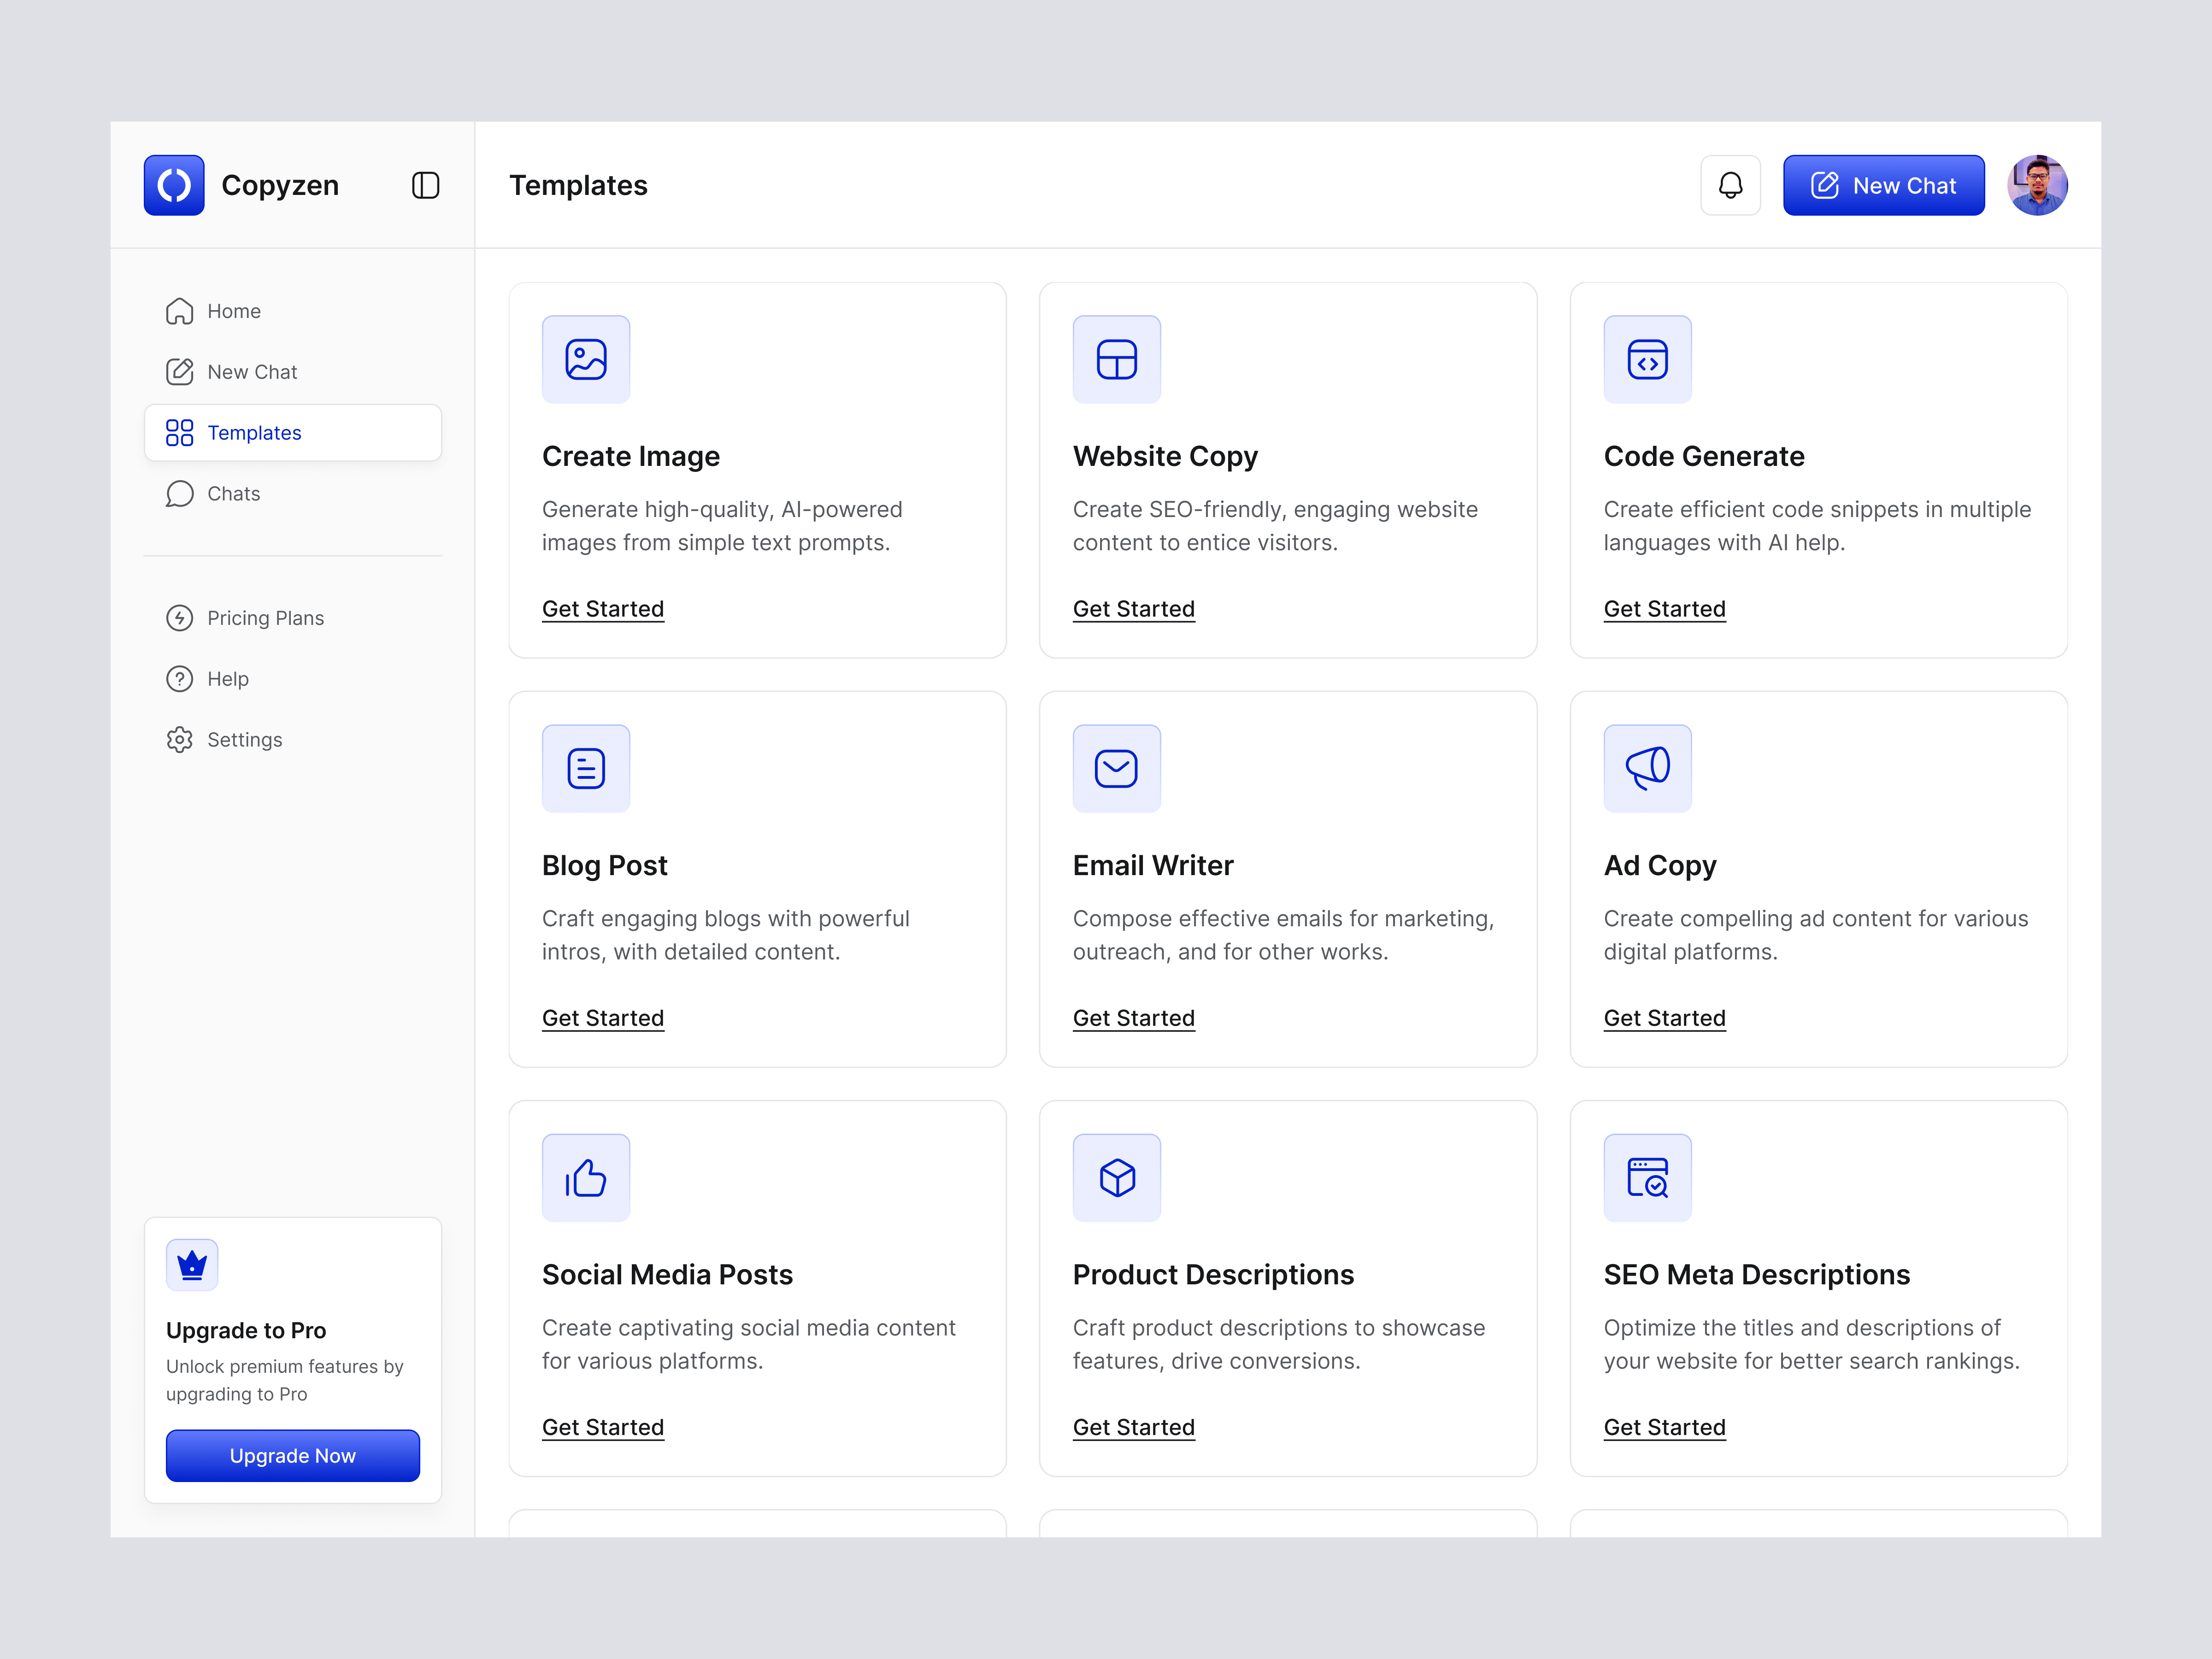Click the Product Descriptions cube icon

click(1116, 1177)
